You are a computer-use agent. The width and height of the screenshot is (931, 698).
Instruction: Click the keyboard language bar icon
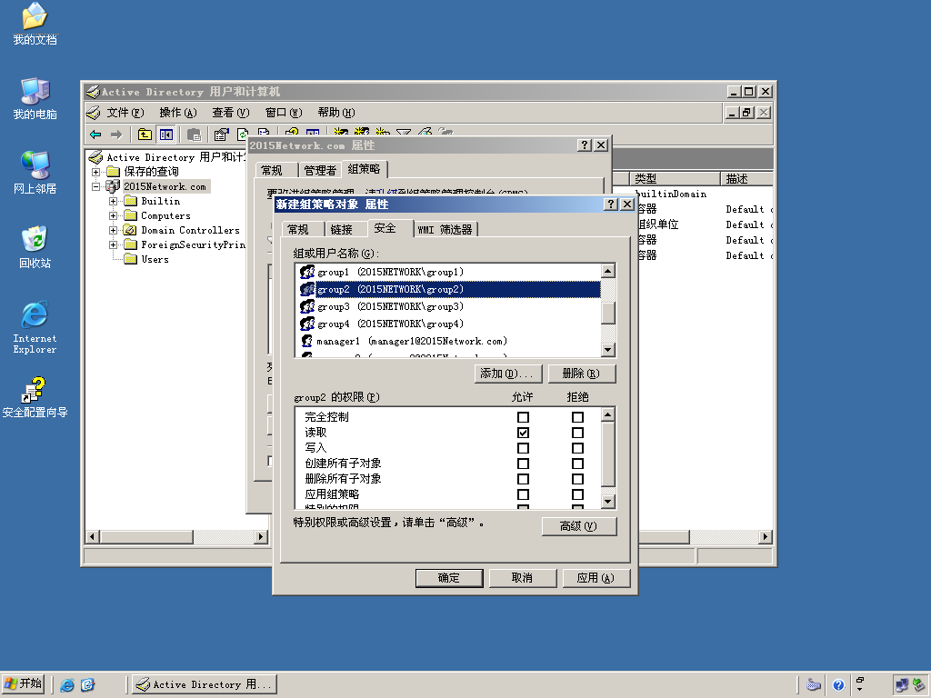814,685
